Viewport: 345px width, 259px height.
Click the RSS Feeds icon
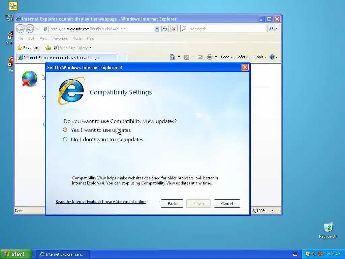[187, 57]
